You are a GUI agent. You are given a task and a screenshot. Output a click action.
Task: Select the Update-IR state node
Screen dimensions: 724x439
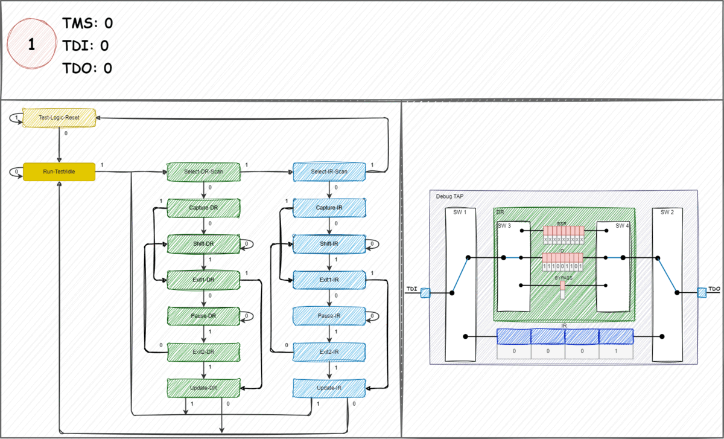point(329,388)
